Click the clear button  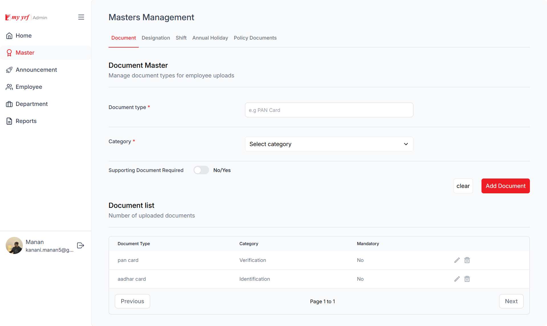click(x=463, y=186)
